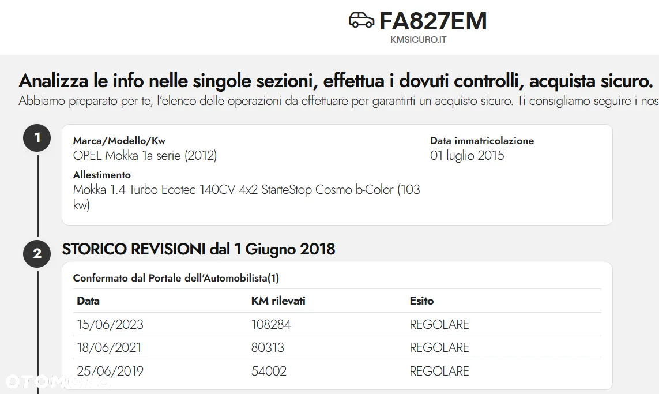Click the FA827EM plate heading

coord(433,21)
